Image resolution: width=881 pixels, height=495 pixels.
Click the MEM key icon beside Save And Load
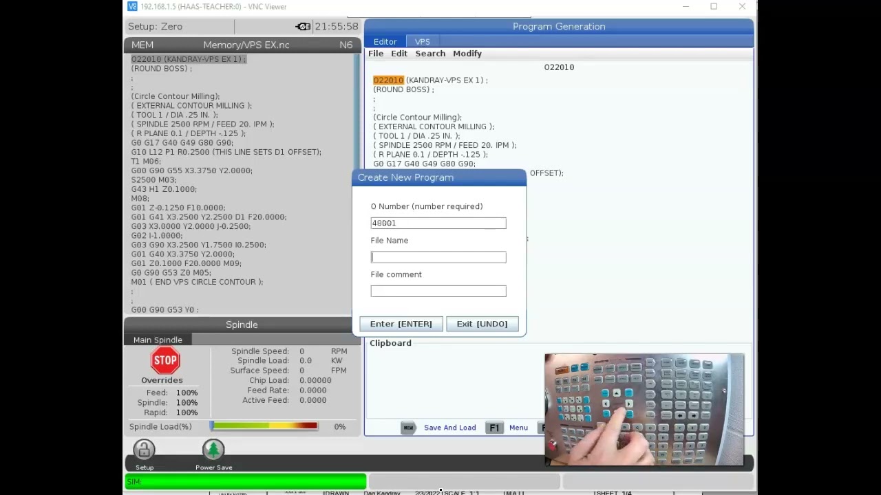pos(408,428)
